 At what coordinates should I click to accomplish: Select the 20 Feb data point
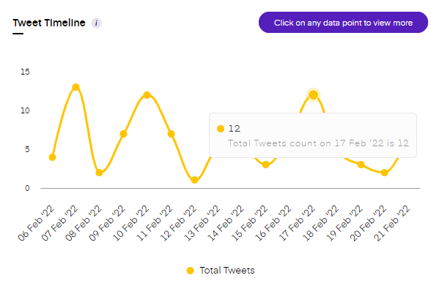(x=384, y=173)
